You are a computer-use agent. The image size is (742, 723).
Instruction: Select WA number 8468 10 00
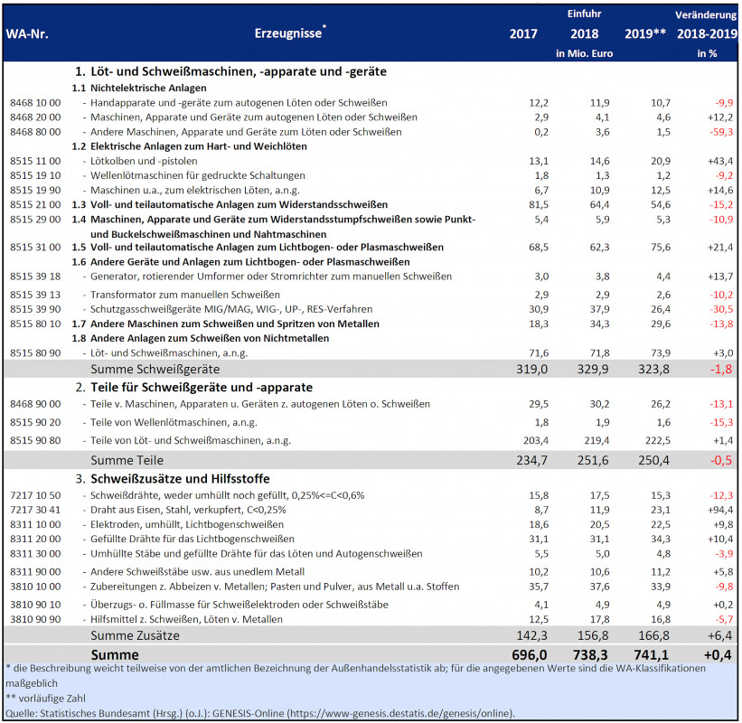pos(34,103)
